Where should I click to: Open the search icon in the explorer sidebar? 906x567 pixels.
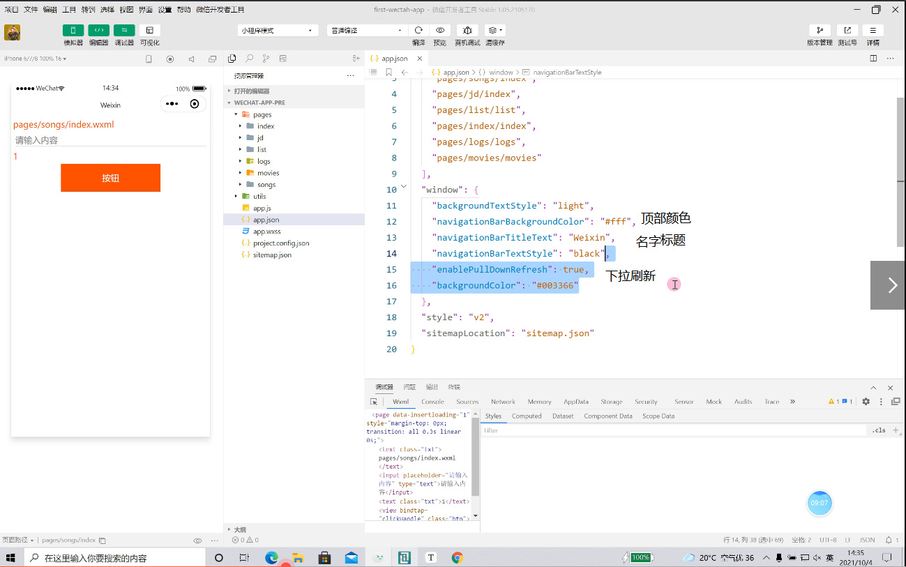(x=249, y=59)
